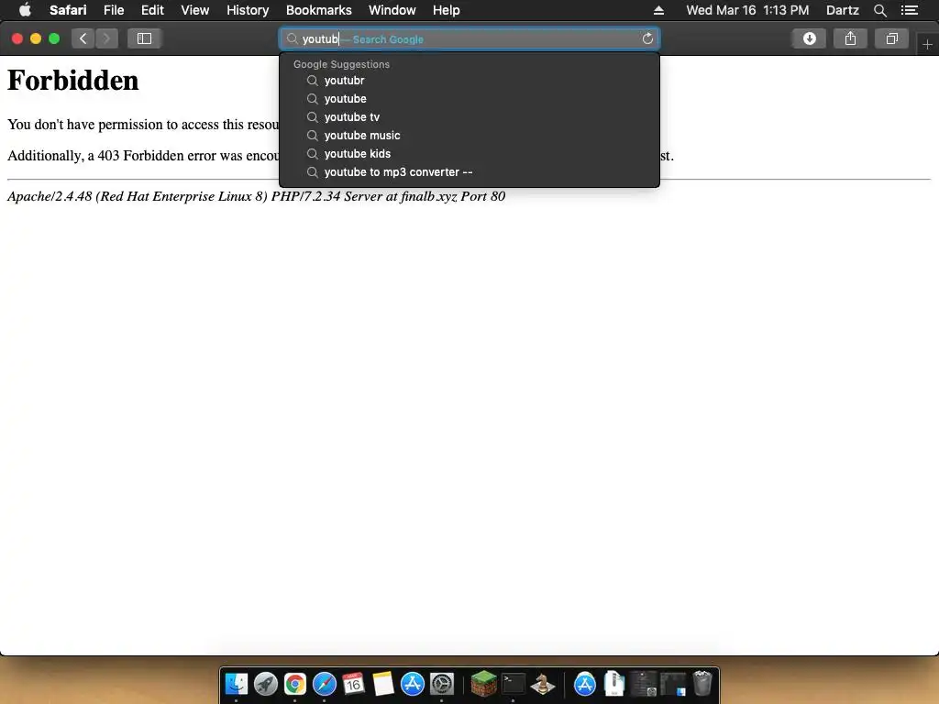Open the View menu
This screenshot has height=704, width=939.
point(195,10)
